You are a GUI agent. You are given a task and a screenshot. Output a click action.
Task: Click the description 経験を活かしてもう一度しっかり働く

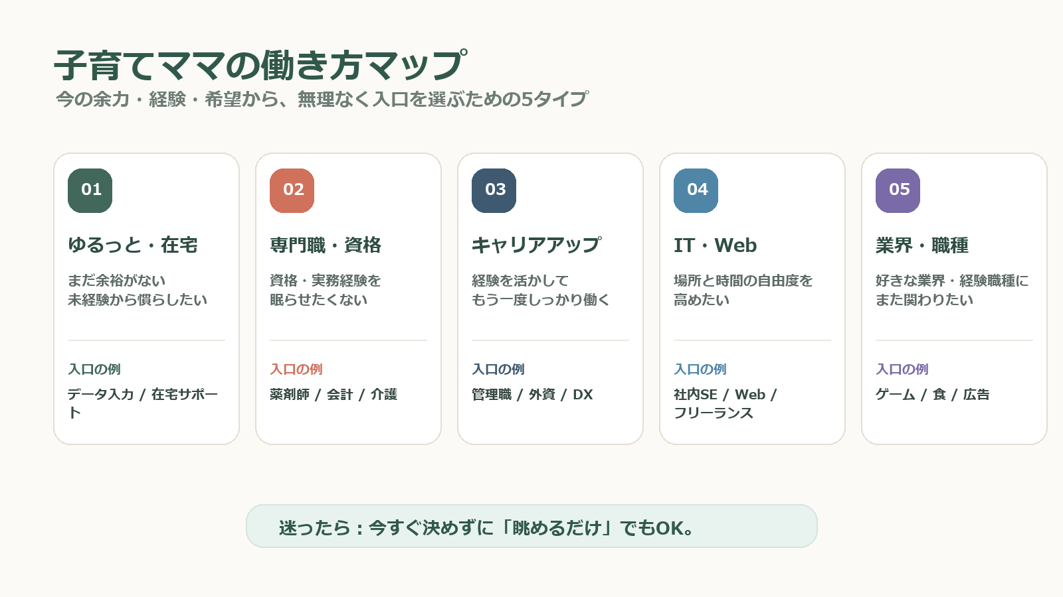(x=541, y=290)
